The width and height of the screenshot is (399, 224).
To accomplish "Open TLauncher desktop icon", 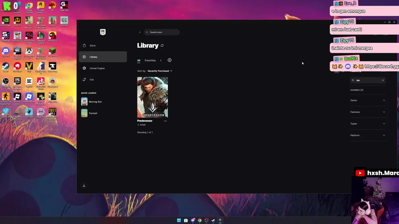I will (52, 52).
